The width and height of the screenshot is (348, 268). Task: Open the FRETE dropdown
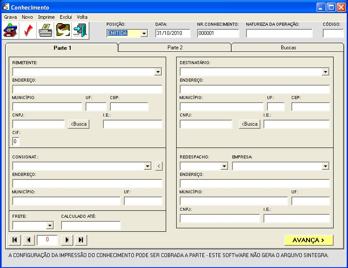coord(50,226)
